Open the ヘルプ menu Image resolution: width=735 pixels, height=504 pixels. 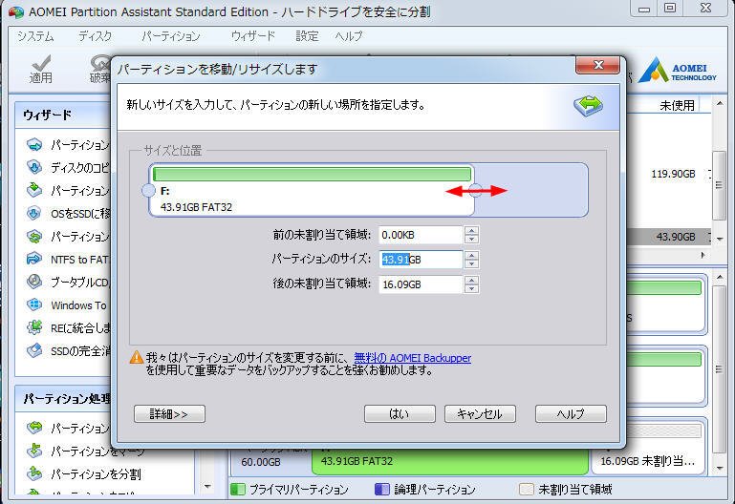click(349, 36)
